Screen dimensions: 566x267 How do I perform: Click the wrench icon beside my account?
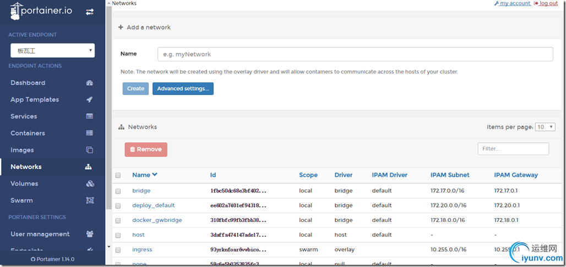(496, 3)
